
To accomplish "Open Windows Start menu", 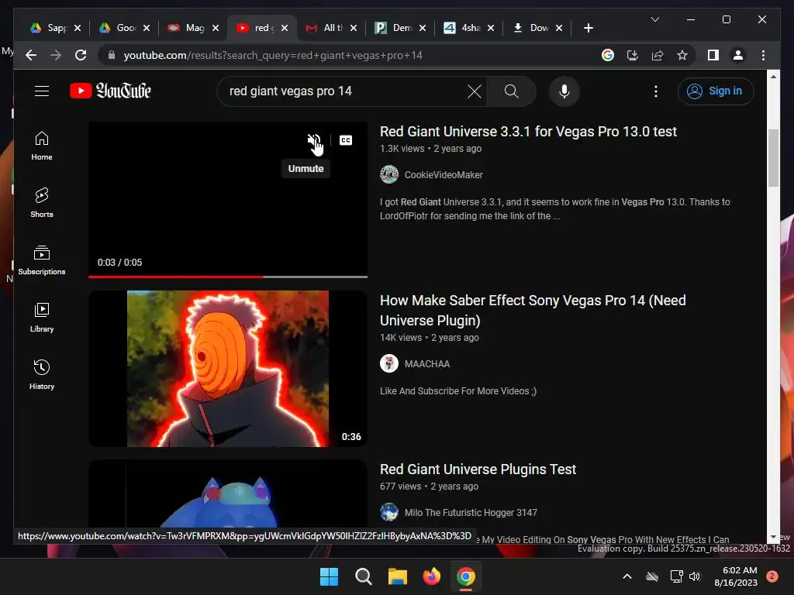I will [329, 576].
